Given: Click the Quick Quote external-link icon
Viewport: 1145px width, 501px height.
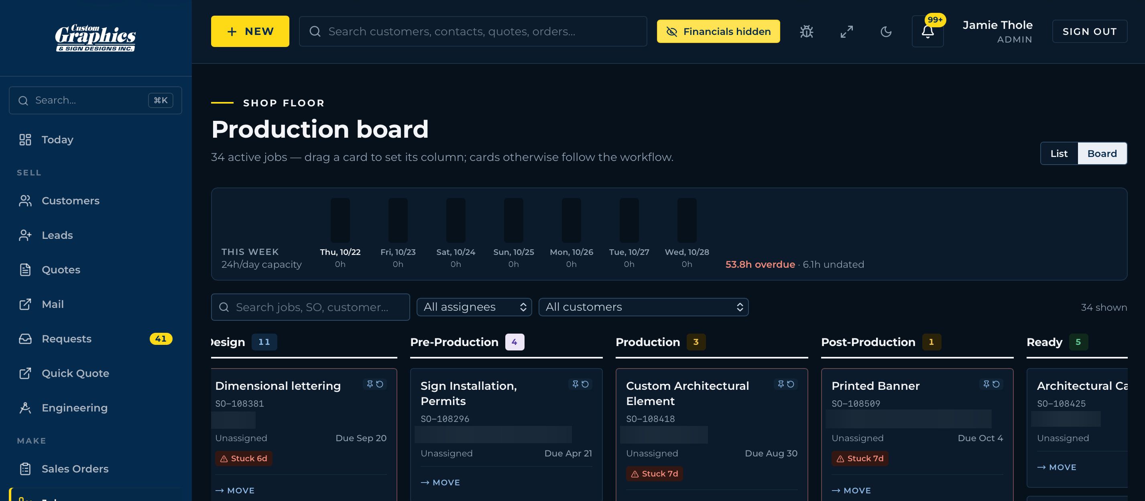Looking at the screenshot, I should [25, 373].
